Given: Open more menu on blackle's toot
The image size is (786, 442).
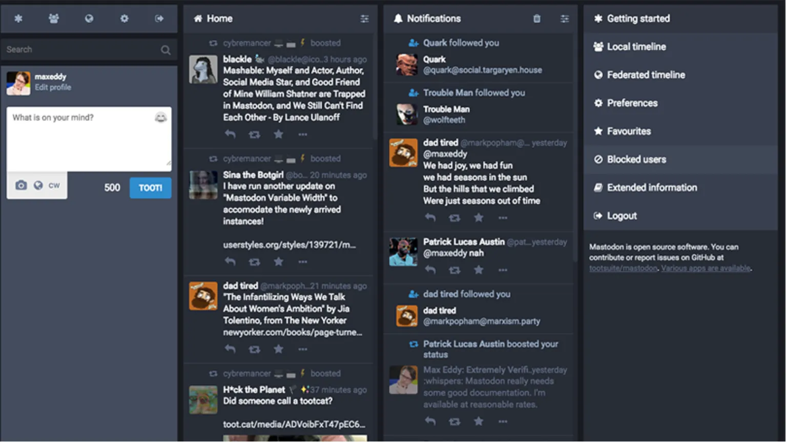Looking at the screenshot, I should (303, 135).
